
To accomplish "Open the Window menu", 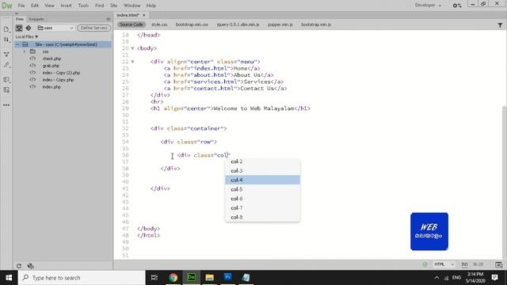I will pos(132,6).
